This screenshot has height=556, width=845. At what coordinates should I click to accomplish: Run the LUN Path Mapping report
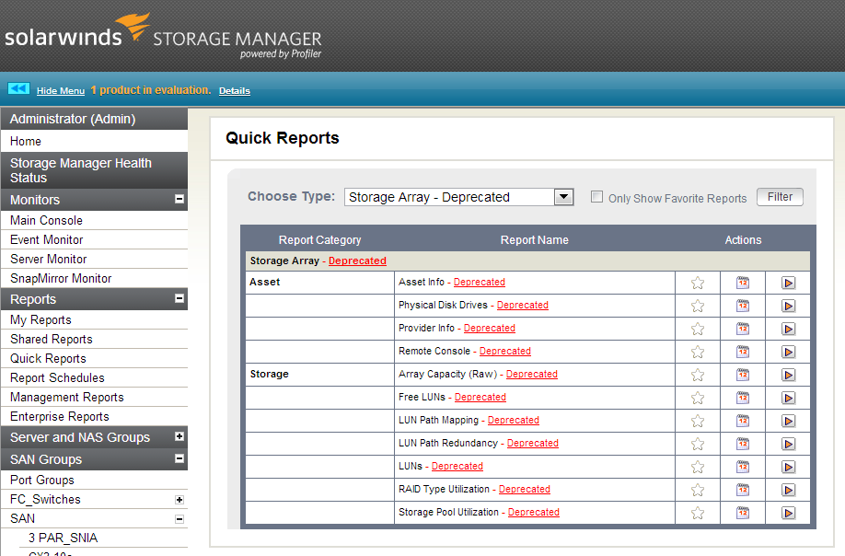coord(788,421)
